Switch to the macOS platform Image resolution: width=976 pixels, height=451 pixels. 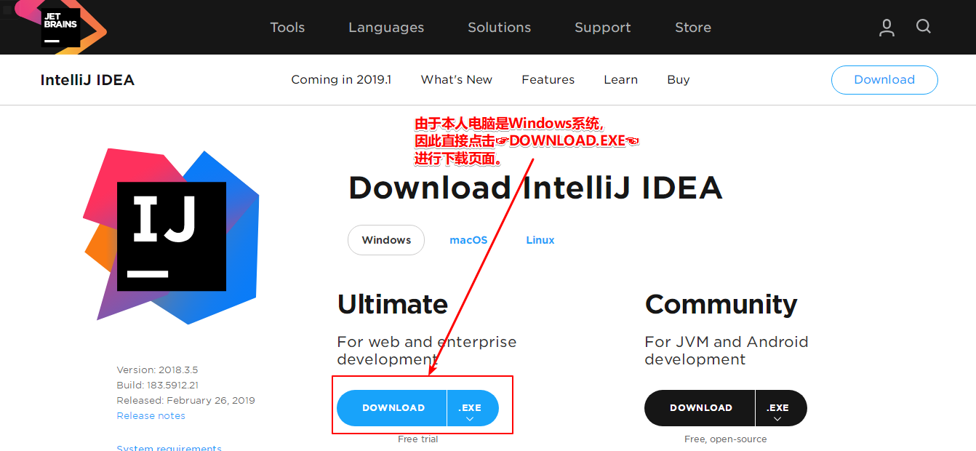468,239
